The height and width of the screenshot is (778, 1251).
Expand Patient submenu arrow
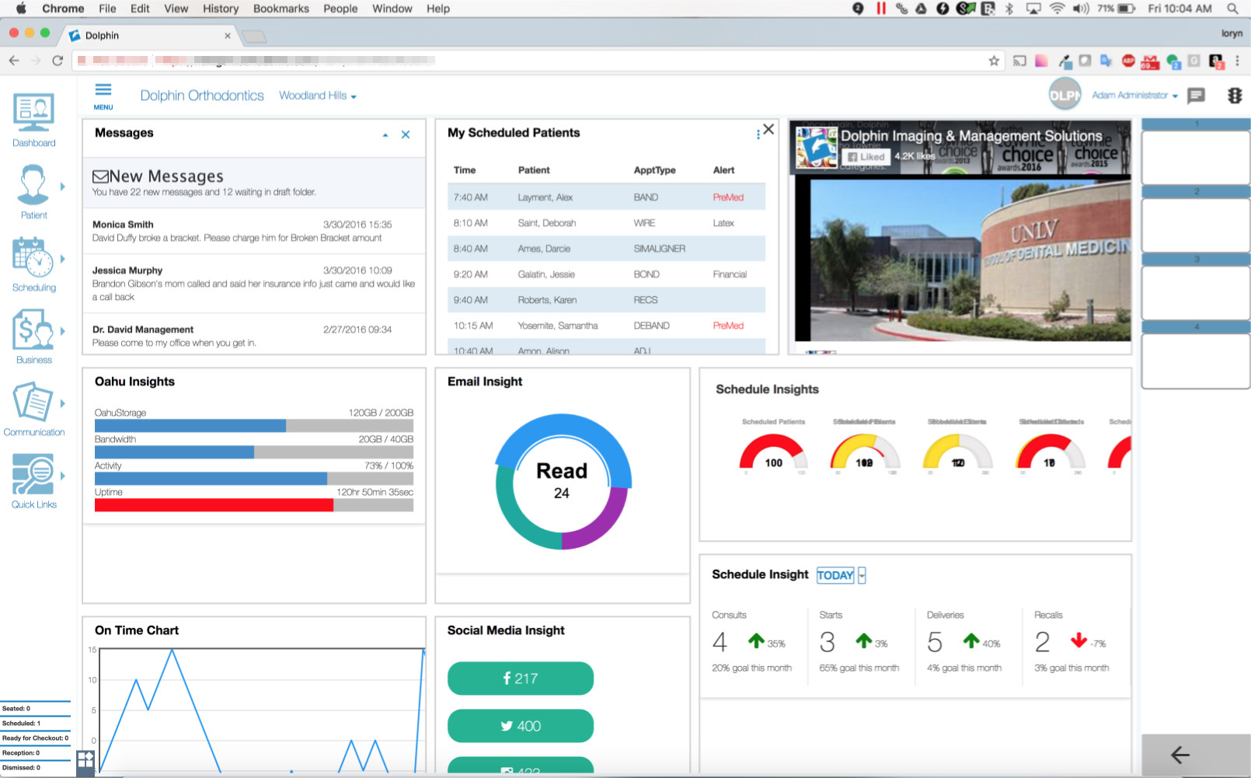click(x=63, y=187)
